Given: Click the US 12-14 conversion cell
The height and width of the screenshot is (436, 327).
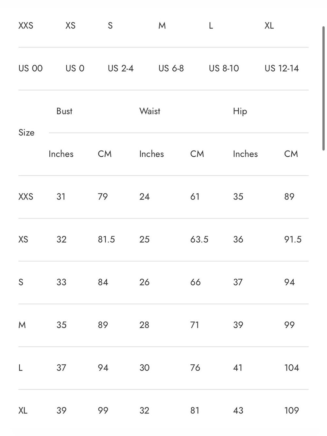Looking at the screenshot, I should point(282,68).
